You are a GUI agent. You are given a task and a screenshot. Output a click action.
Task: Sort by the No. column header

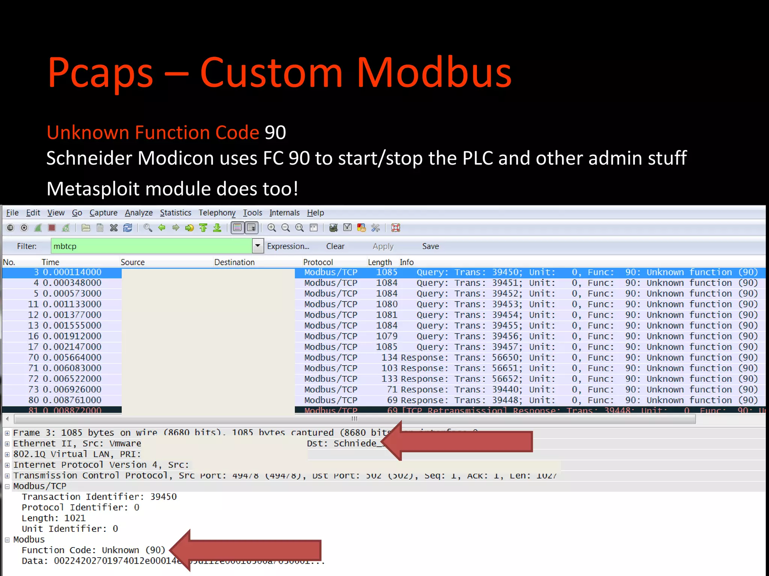9,262
